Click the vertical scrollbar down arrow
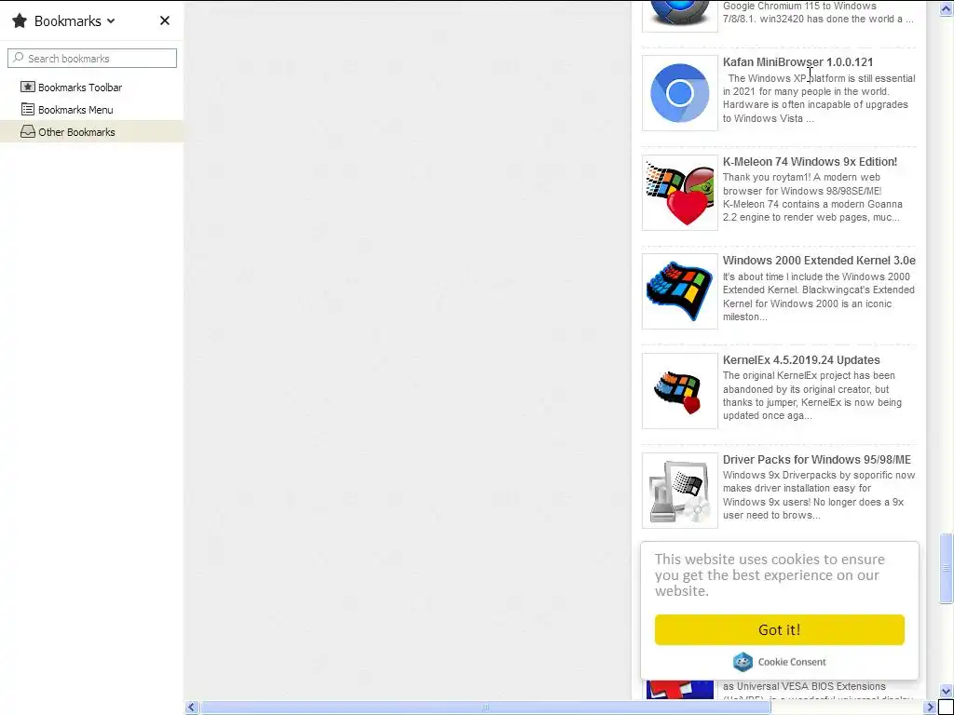The width and height of the screenshot is (954, 715). tap(947, 692)
